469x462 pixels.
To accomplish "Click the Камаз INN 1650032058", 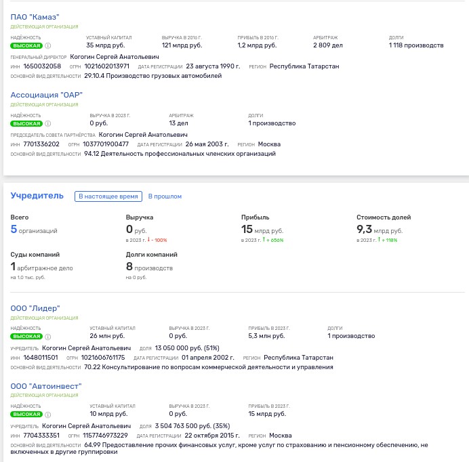I will (x=42, y=66).
